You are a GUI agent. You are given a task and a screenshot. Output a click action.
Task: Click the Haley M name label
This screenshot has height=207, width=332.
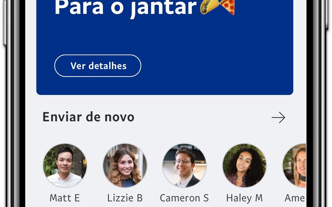(x=244, y=198)
